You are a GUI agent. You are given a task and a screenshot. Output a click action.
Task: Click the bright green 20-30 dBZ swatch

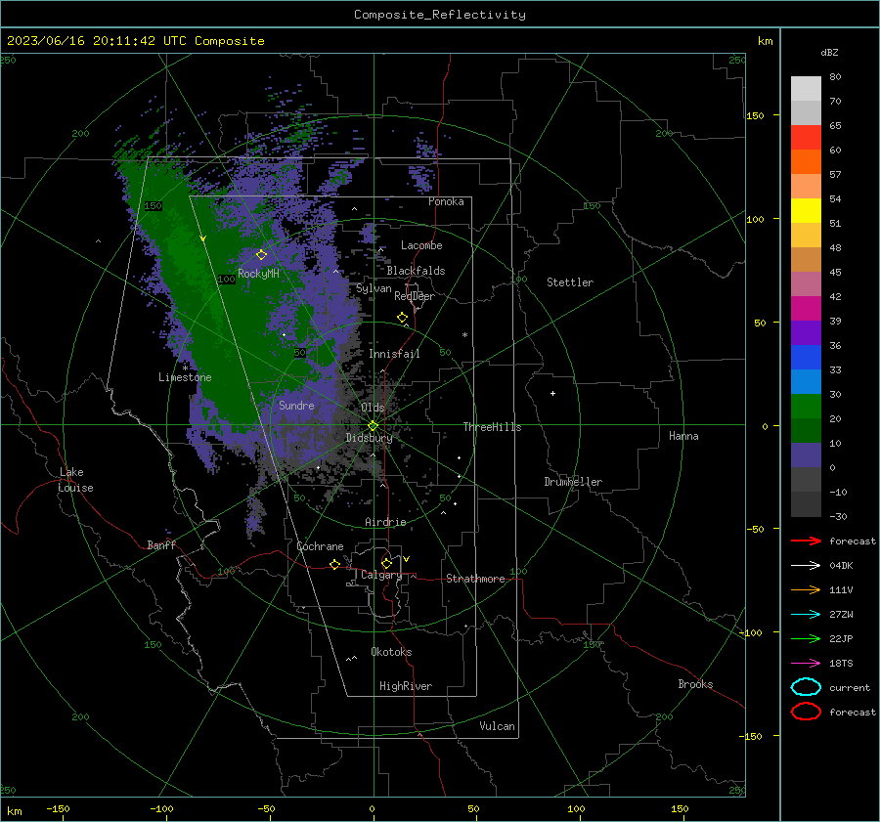click(x=806, y=407)
